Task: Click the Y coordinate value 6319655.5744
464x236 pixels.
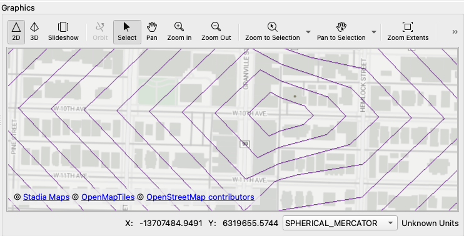Action: point(250,224)
